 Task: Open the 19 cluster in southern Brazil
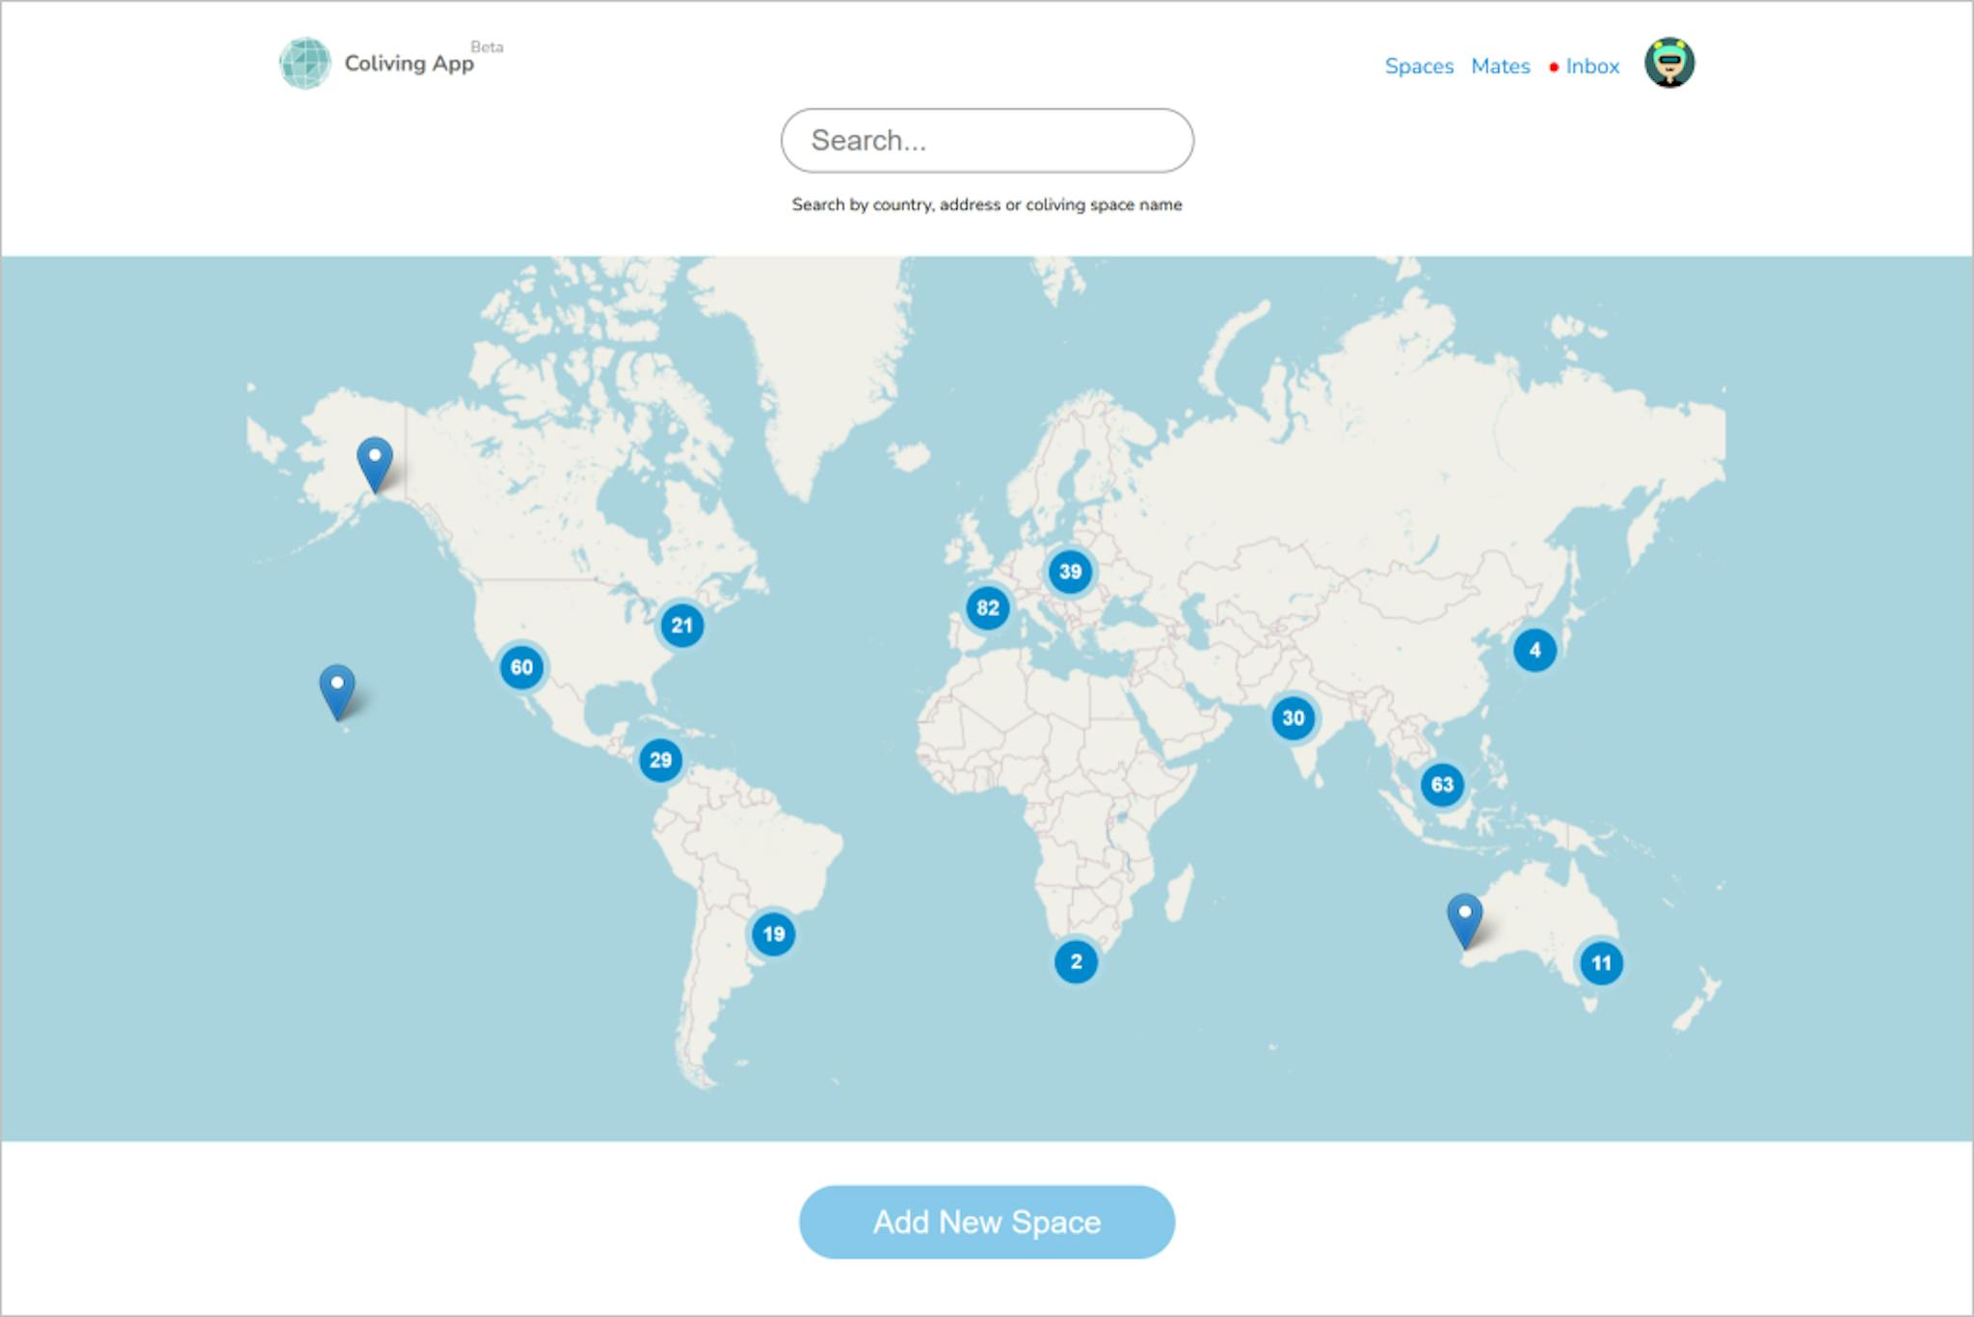[x=773, y=934]
